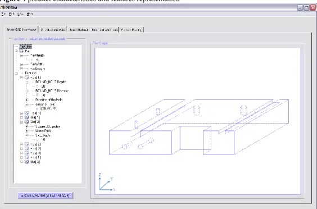
Task: Click the feature icon beside Hole[2]
Action: pos(26,144)
